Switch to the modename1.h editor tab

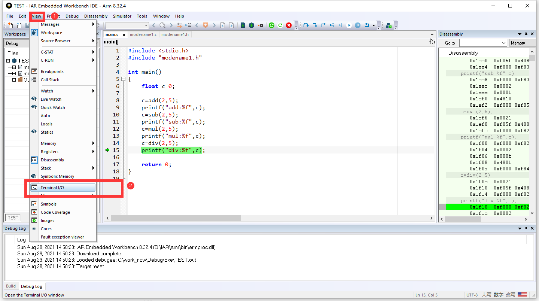coord(175,34)
